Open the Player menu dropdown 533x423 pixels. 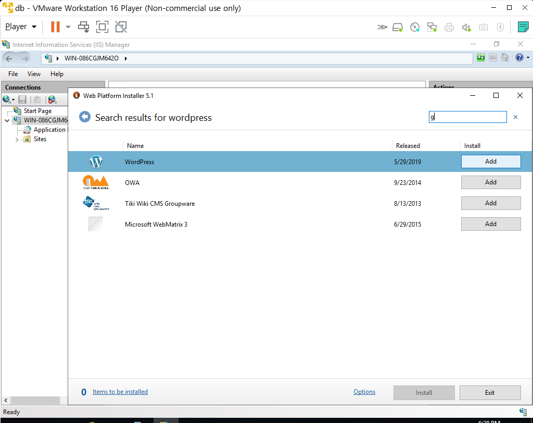(x=21, y=27)
